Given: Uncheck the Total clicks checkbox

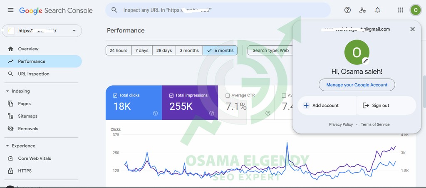Looking at the screenshot, I should point(115,95).
